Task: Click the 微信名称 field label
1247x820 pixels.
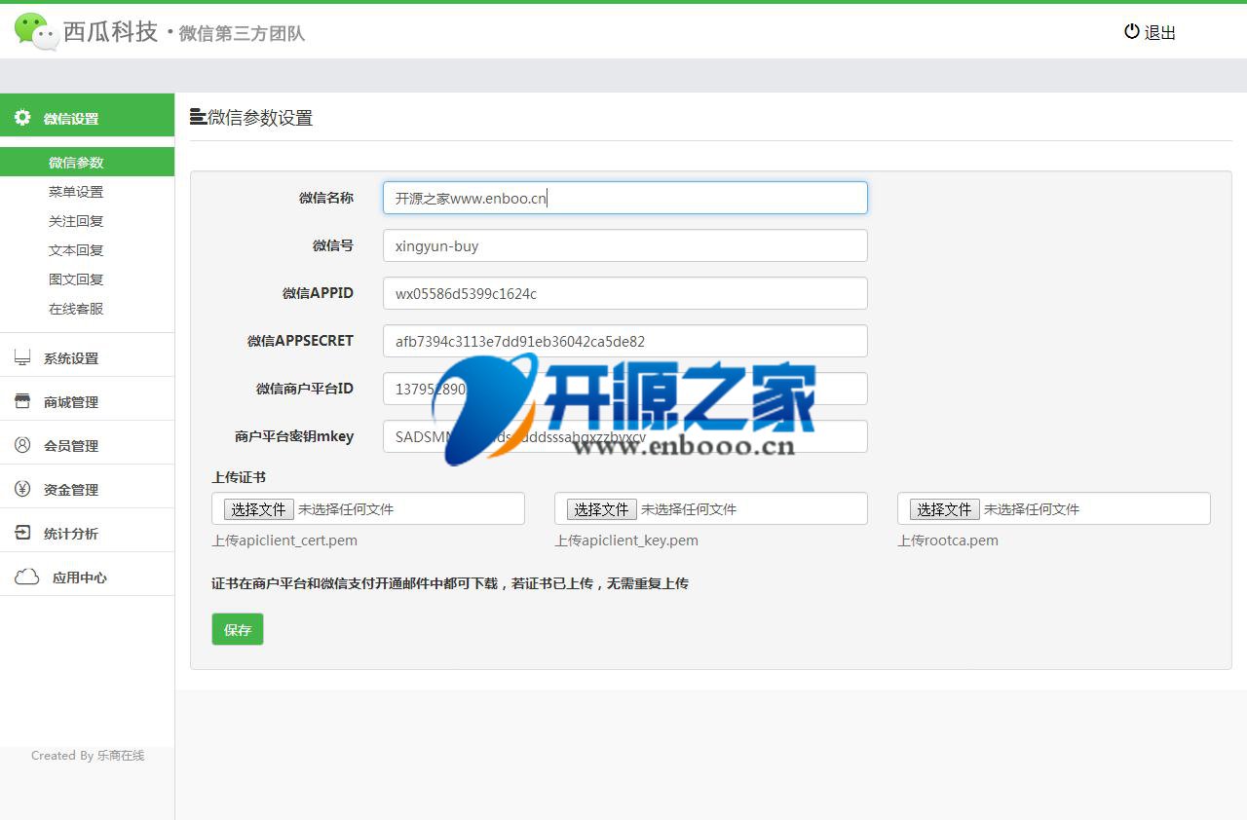Action: point(326,198)
